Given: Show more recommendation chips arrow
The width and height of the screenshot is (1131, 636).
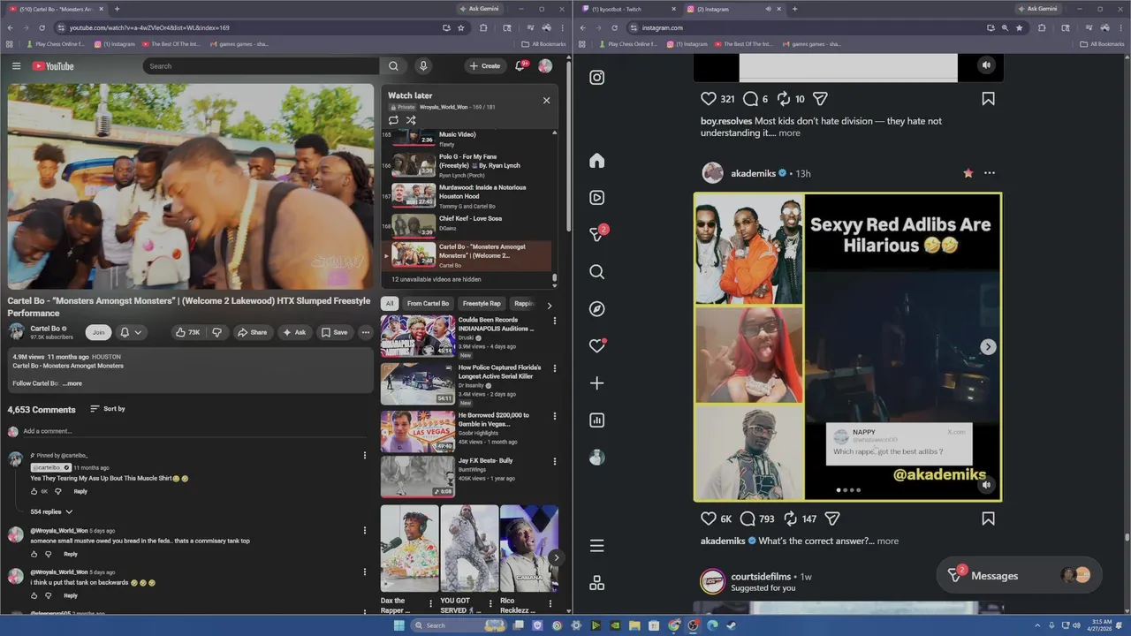Looking at the screenshot, I should click(x=549, y=305).
